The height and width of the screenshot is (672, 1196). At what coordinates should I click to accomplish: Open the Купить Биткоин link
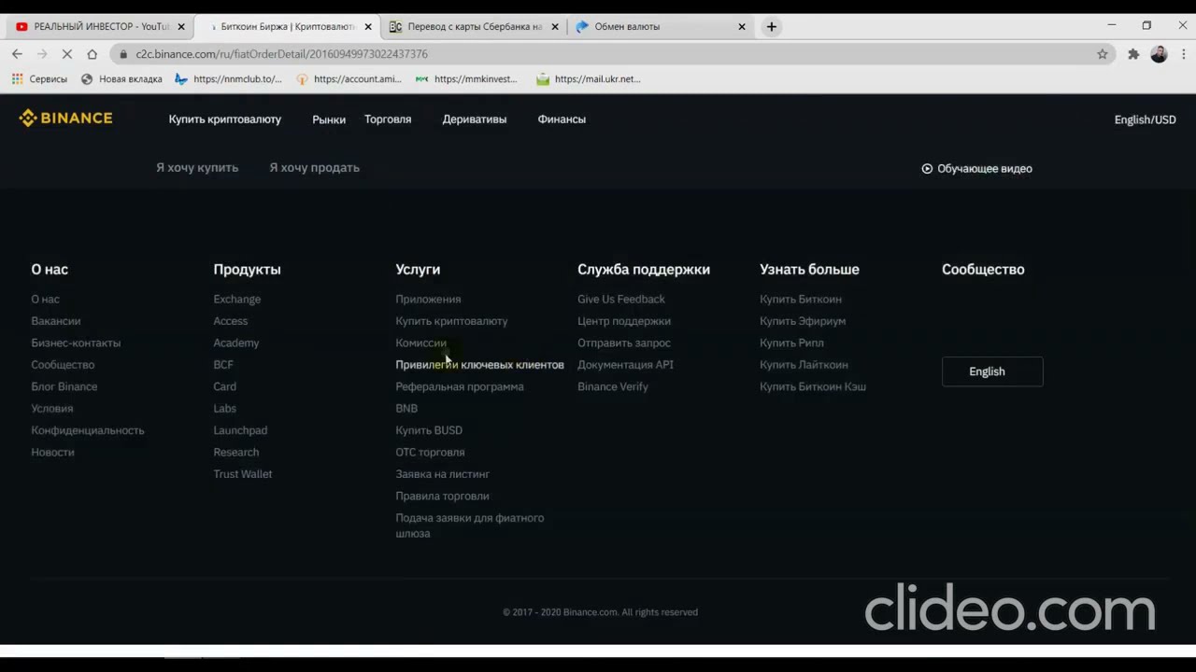pyautogui.click(x=801, y=299)
